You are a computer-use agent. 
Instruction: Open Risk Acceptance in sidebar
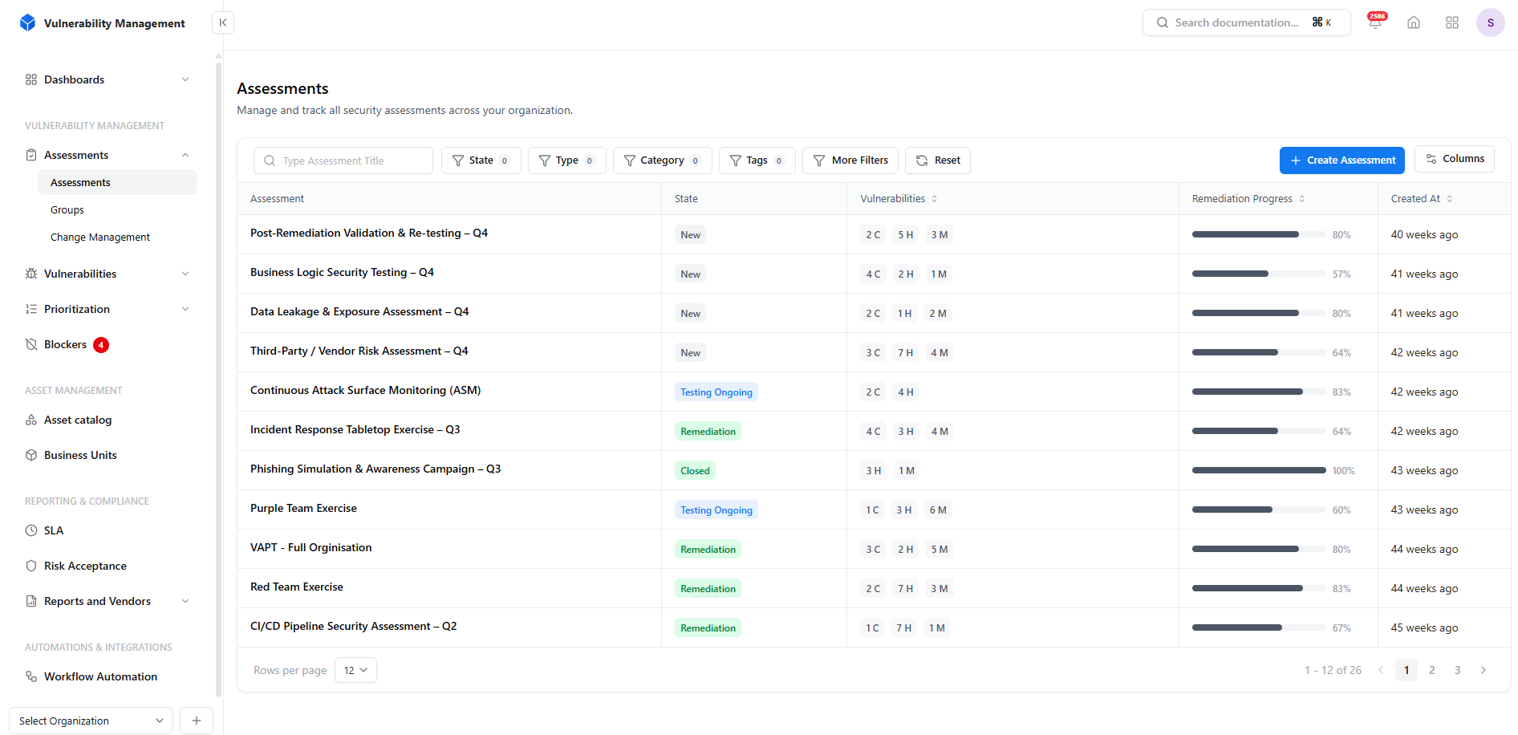click(85, 566)
